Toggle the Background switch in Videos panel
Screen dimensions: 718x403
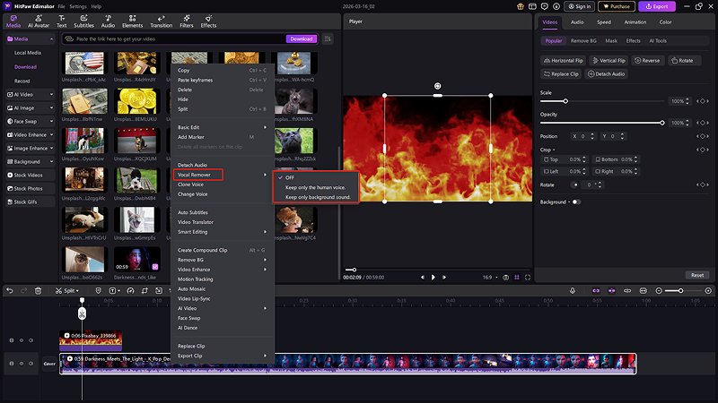575,201
